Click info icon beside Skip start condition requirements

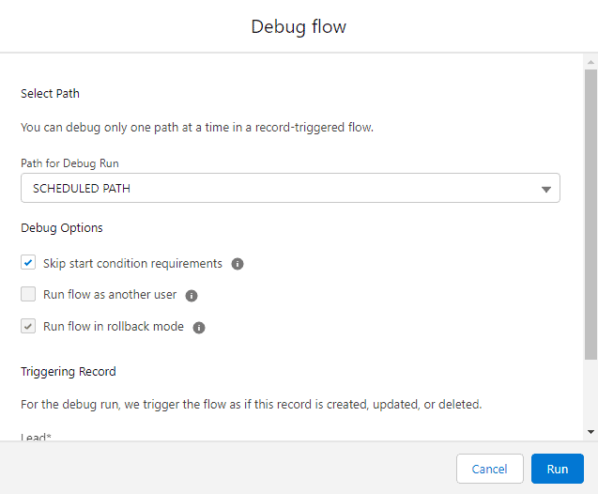coord(238,264)
